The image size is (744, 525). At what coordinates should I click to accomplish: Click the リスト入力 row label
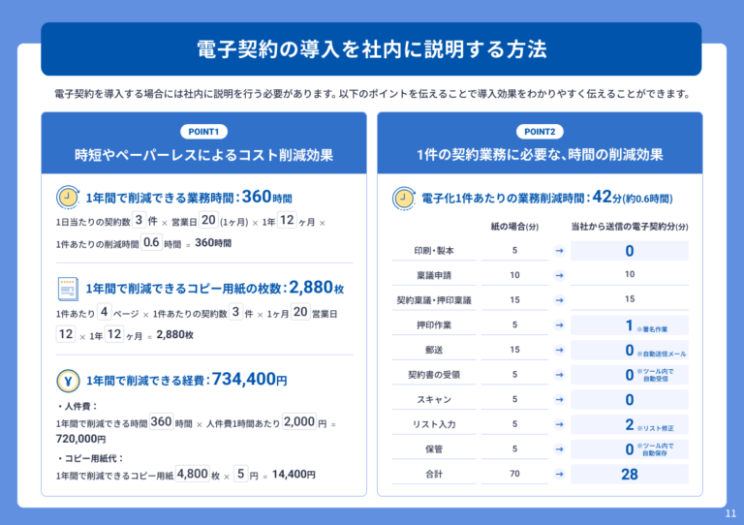[434, 424]
